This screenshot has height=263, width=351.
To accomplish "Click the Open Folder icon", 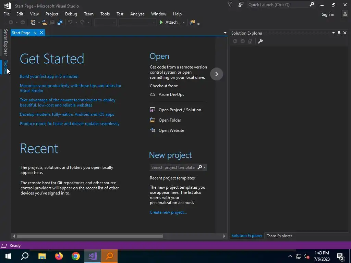I will click(153, 120).
